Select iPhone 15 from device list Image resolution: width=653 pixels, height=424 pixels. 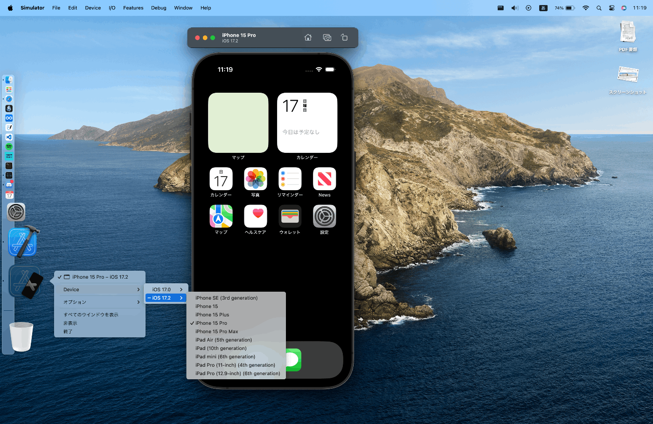tap(236, 306)
